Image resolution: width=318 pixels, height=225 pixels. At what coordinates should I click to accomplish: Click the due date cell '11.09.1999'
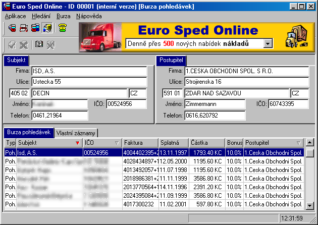coord(174,196)
